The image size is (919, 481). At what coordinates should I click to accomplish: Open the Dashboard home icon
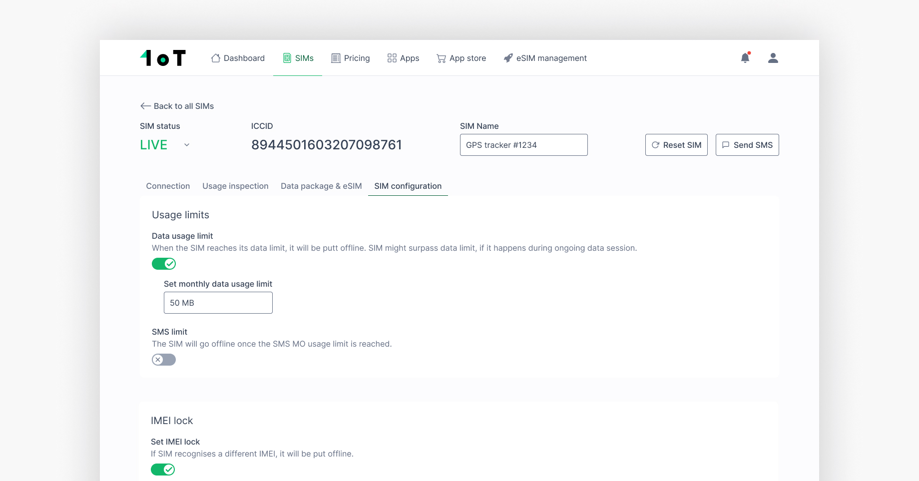[215, 58]
